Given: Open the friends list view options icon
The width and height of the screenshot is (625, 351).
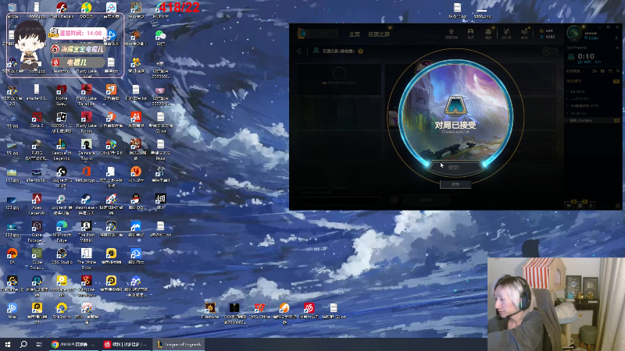Looking at the screenshot, I should (610, 71).
